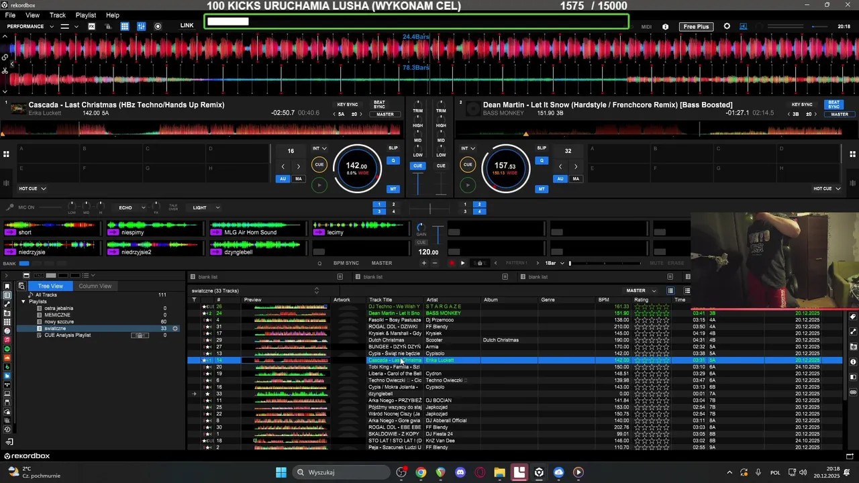Open the Track menu
The height and width of the screenshot is (483, 859).
[58, 15]
